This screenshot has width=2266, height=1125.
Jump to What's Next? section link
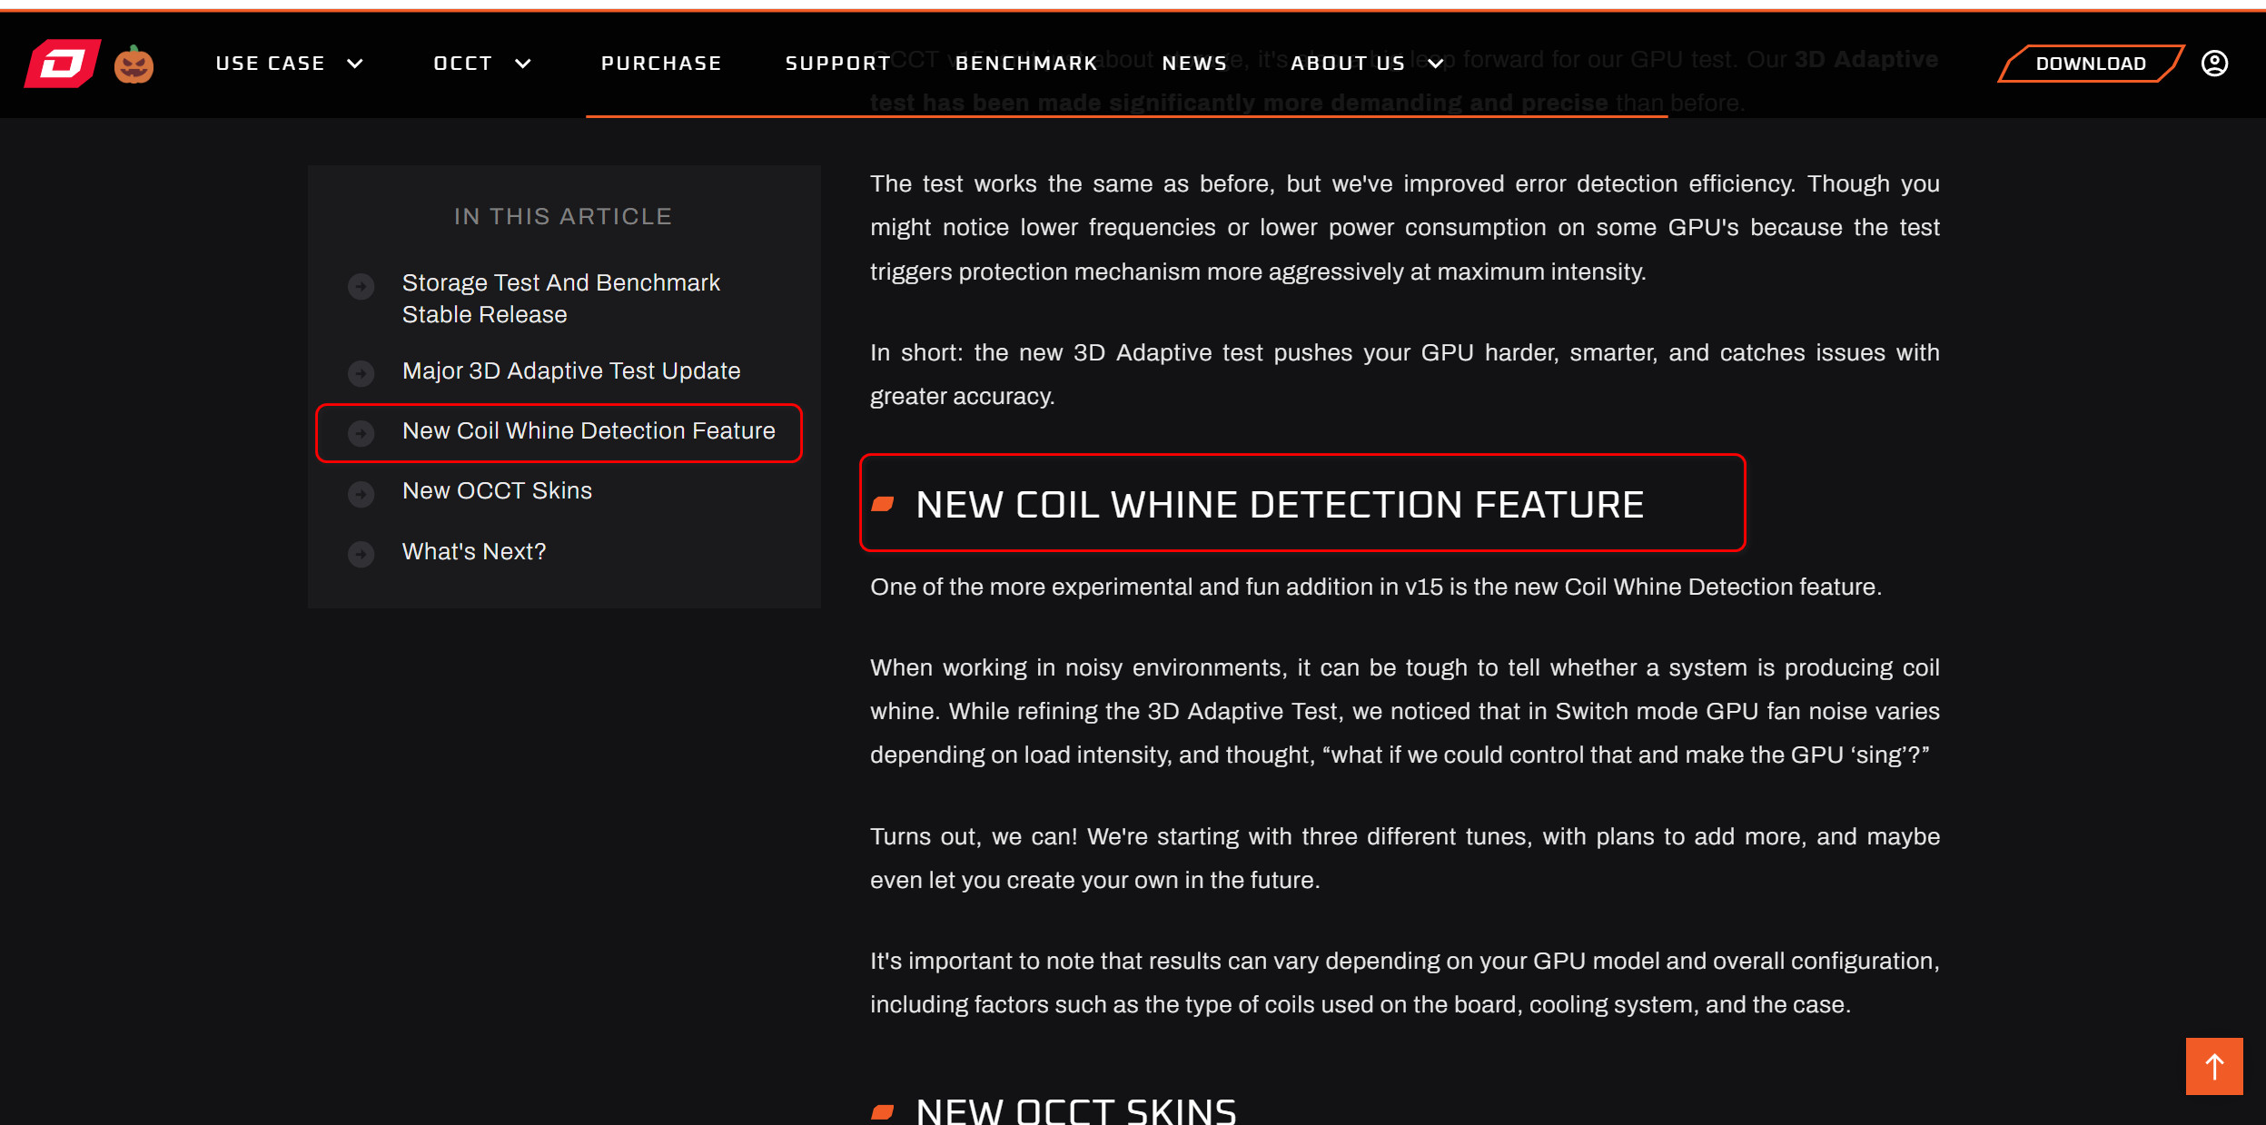(474, 552)
